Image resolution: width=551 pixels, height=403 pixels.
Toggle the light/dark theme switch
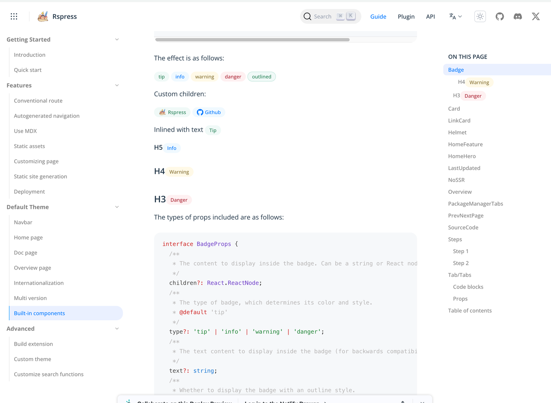[480, 16]
